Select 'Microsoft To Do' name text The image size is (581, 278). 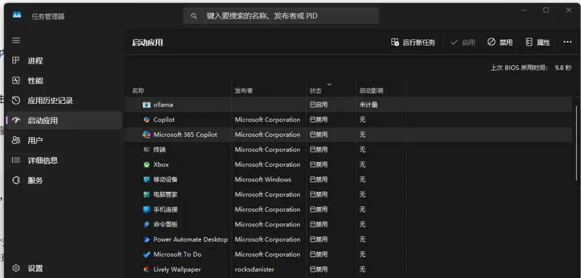pos(178,254)
